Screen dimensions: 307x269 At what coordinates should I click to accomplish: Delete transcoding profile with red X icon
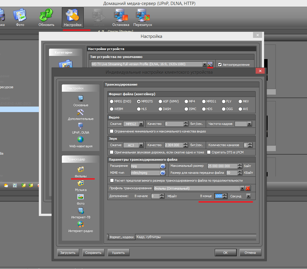pyautogui.click(x=248, y=188)
